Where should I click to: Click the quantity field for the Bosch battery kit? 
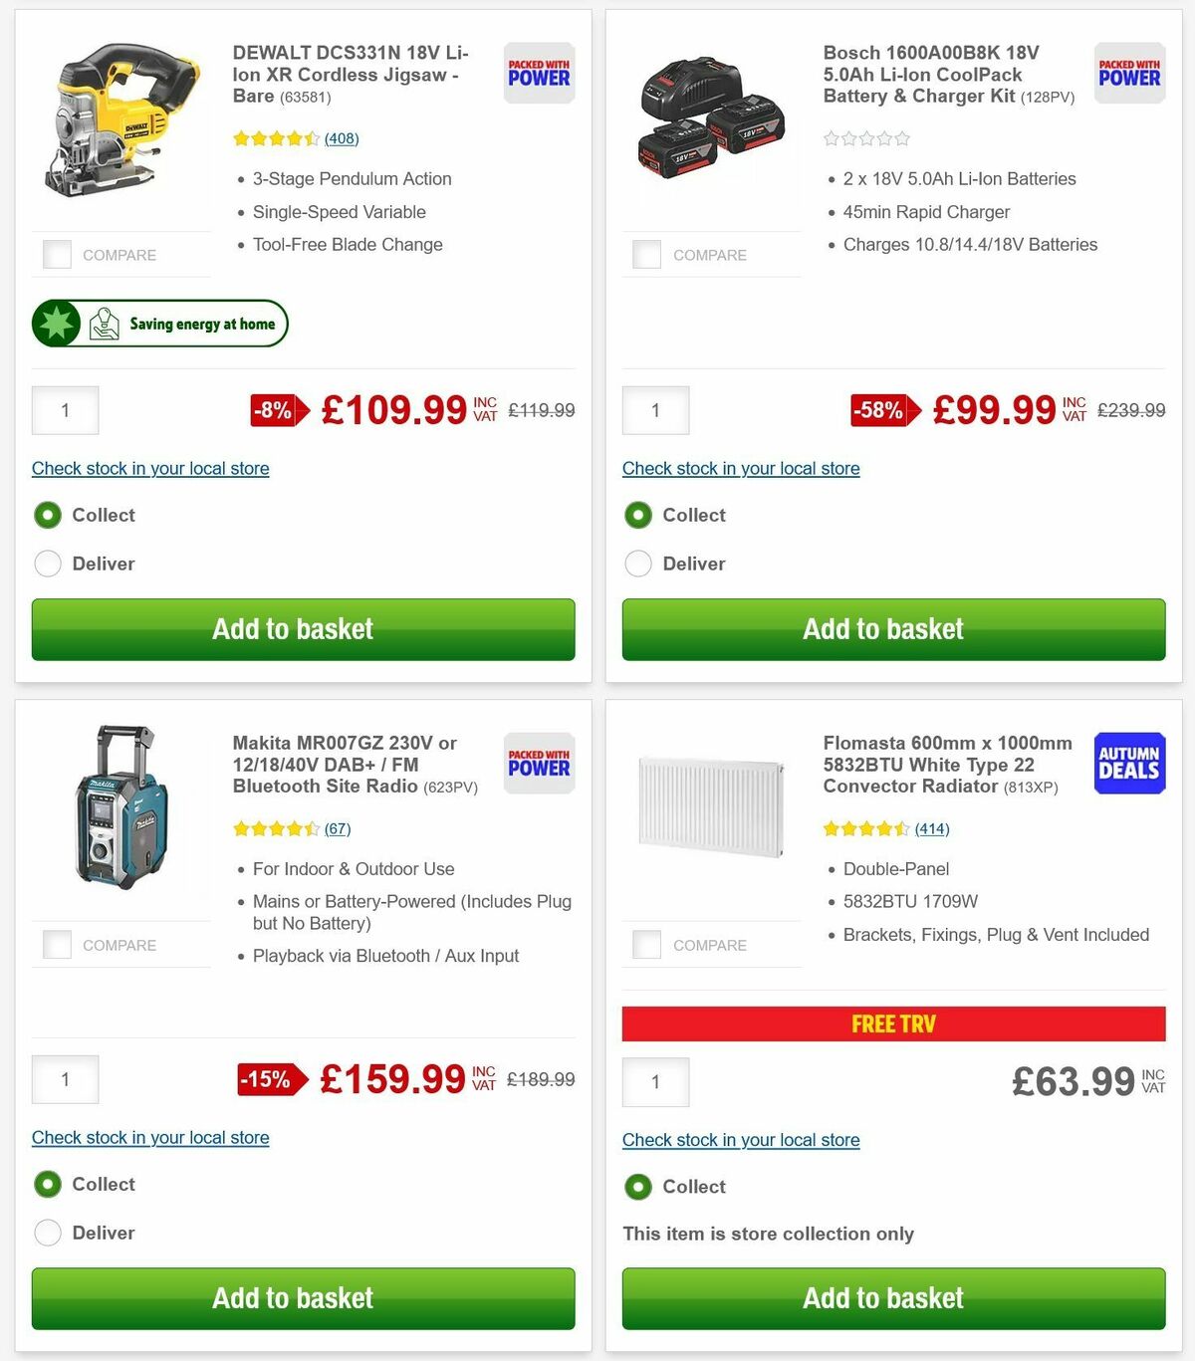655,409
